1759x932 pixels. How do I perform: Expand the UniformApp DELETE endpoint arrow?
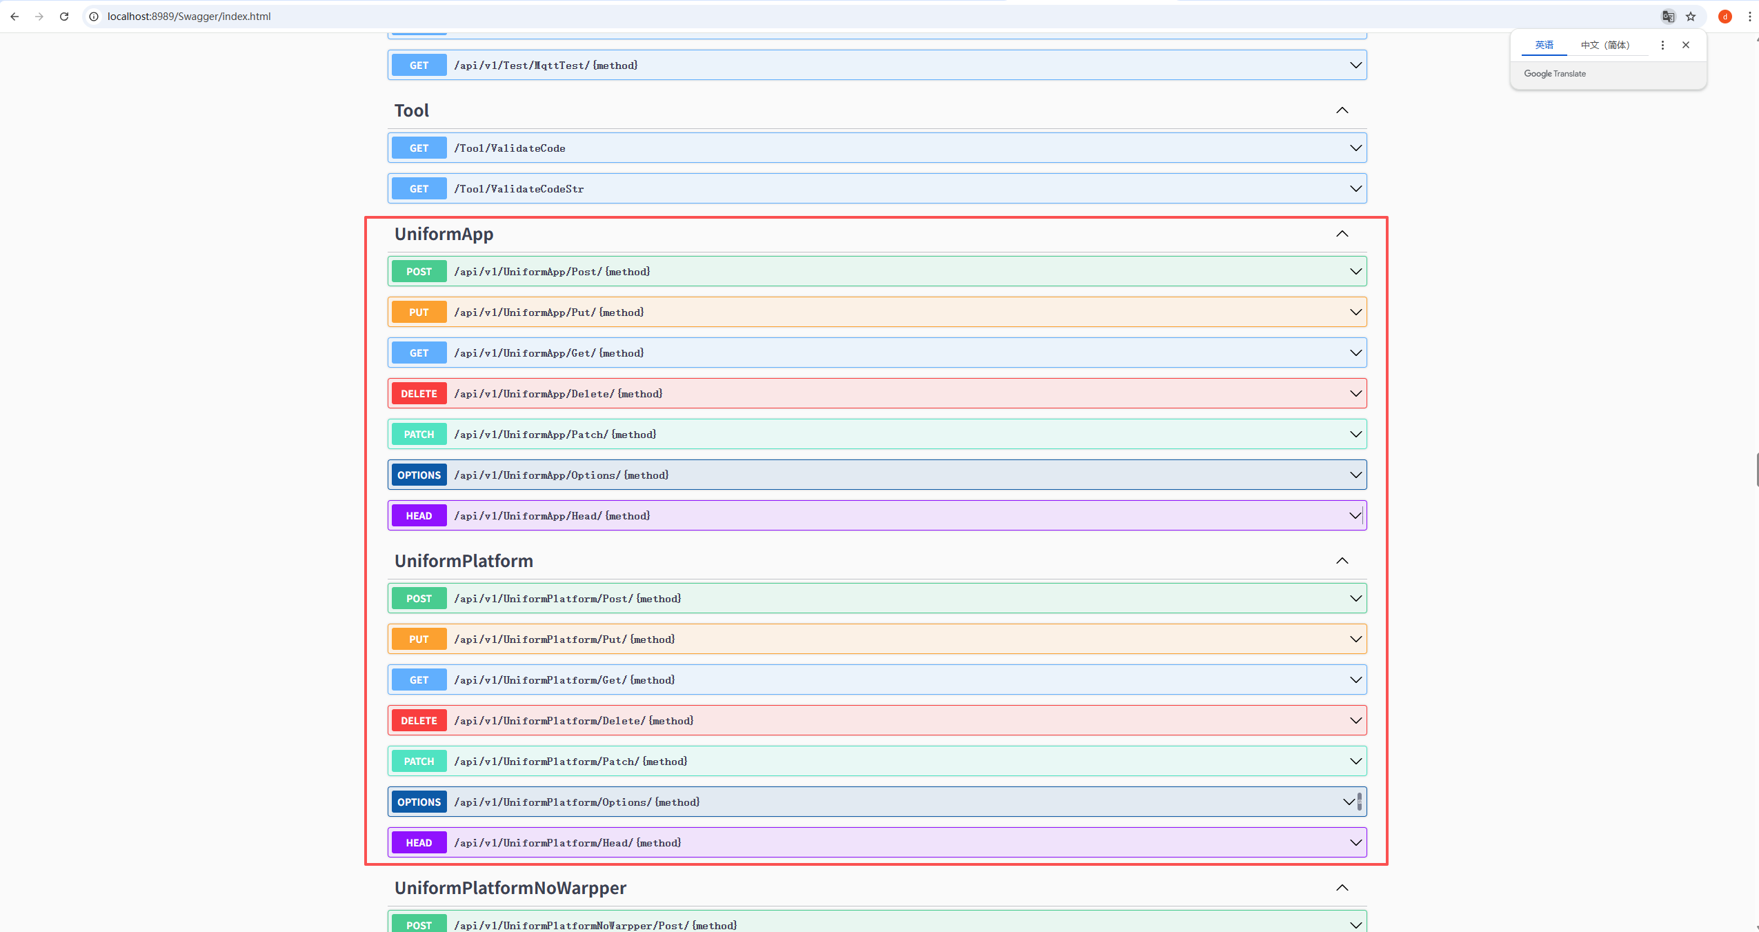tap(1355, 394)
